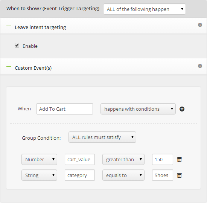Click the 'When to show?' heading text
Screen dimensions: 207x203
[x=53, y=9]
